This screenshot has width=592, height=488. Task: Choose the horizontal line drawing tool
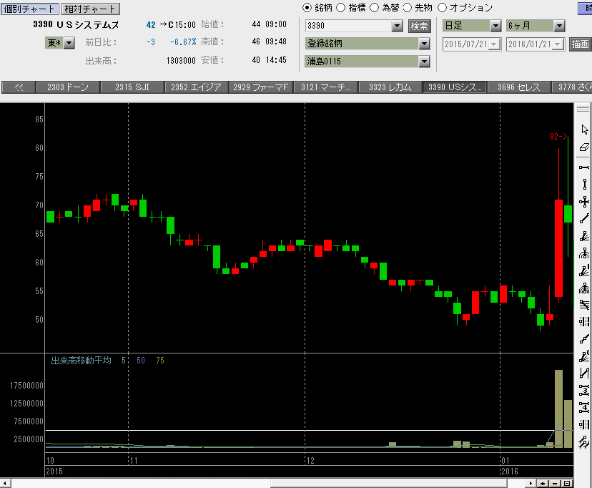pyautogui.click(x=584, y=167)
